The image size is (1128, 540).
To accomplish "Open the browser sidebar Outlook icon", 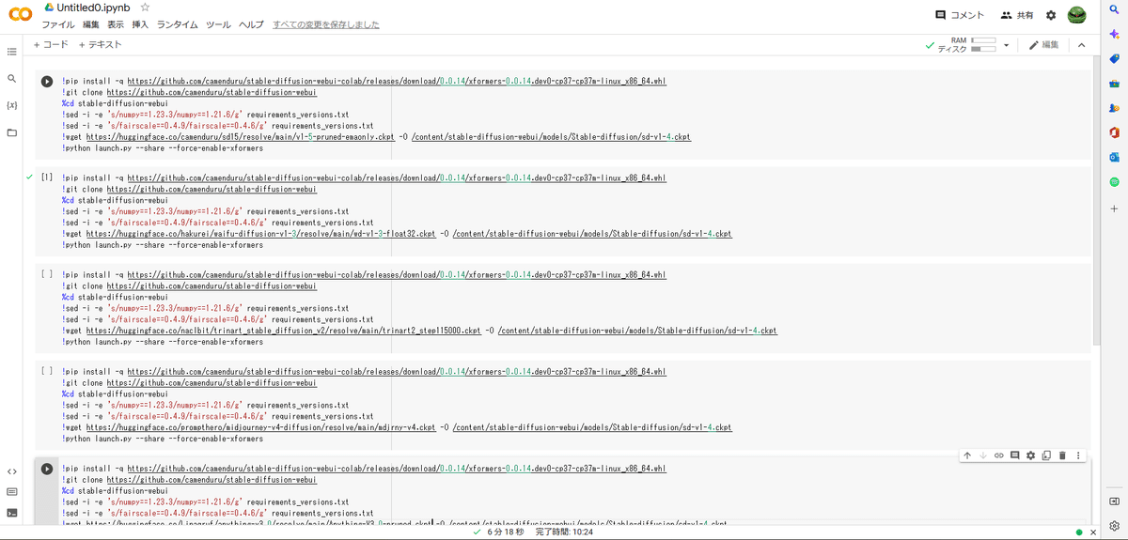I will (x=1114, y=157).
